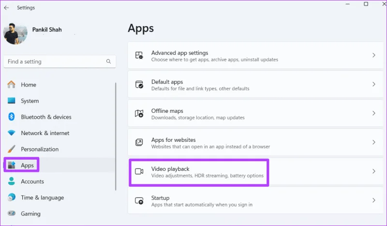
Task: Open the Startup title
Action: [161, 198]
